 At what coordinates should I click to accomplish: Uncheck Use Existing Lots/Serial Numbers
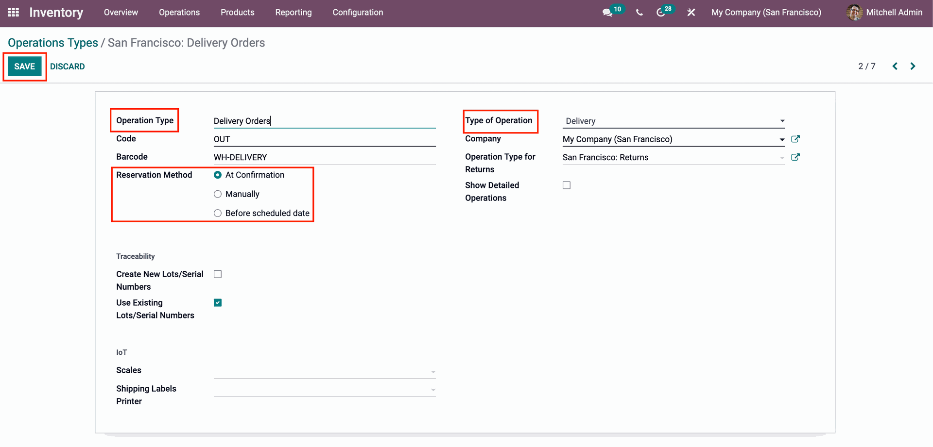coord(218,303)
